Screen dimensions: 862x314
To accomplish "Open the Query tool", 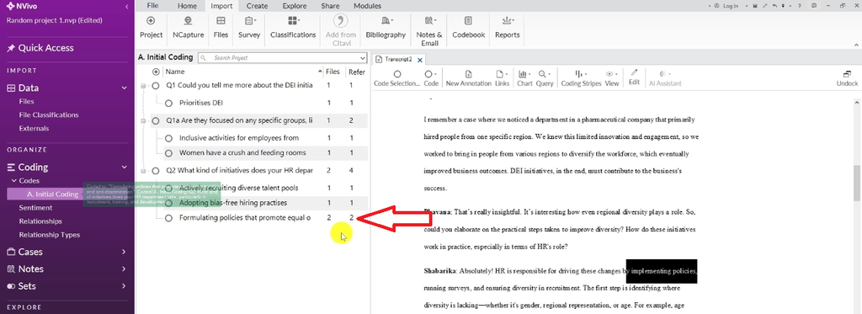I will point(545,78).
